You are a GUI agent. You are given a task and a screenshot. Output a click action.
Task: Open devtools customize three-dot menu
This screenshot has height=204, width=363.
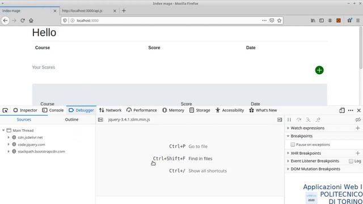click(351, 110)
